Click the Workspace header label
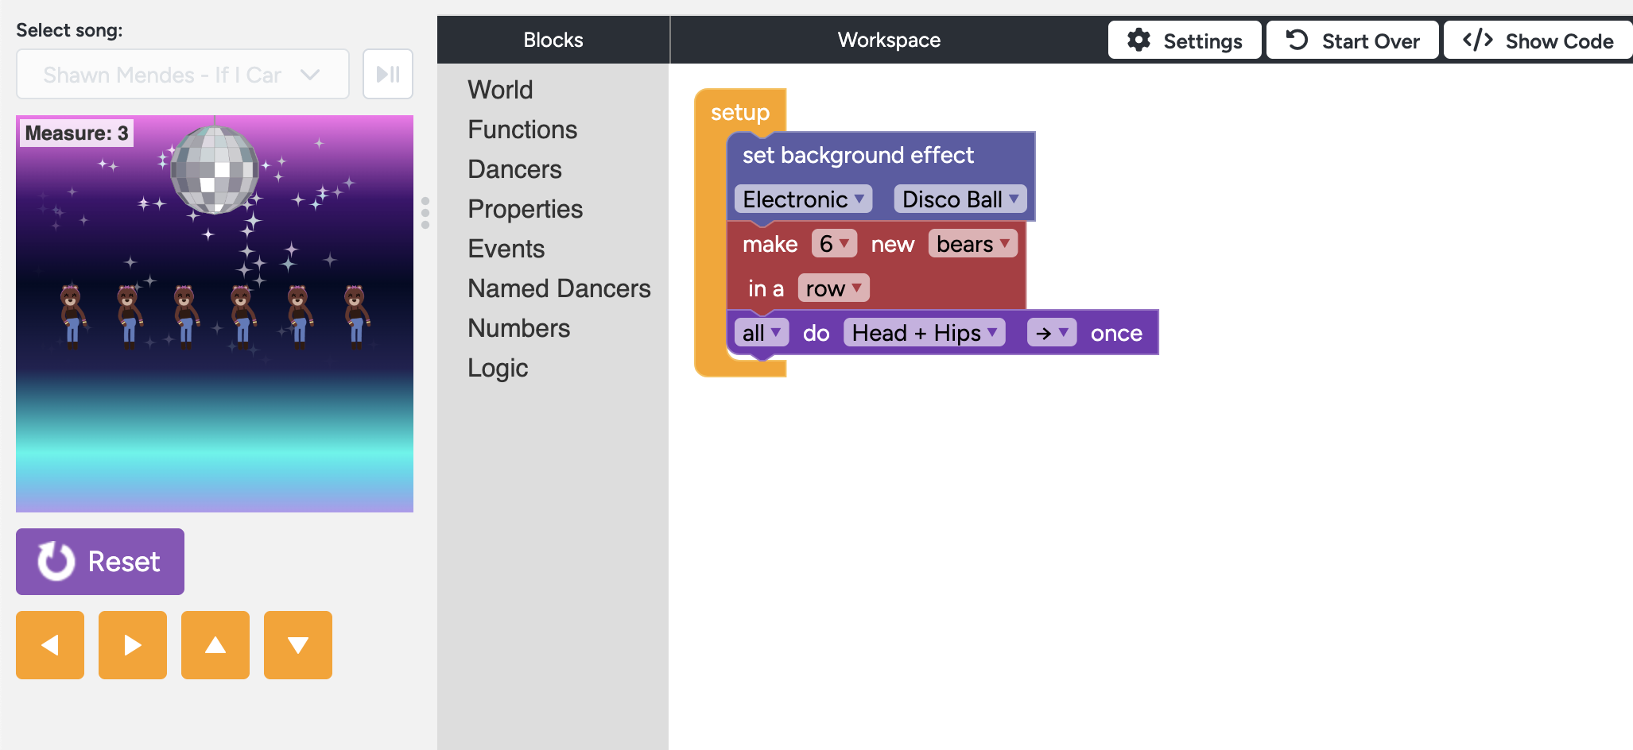1633x750 pixels. 889,40
